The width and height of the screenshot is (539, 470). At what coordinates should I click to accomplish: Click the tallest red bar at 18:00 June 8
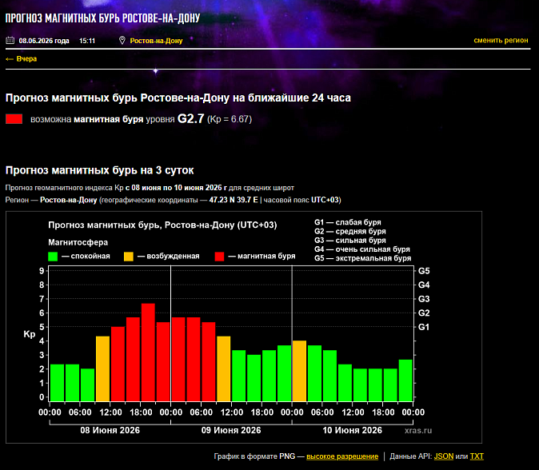pyautogui.click(x=148, y=352)
